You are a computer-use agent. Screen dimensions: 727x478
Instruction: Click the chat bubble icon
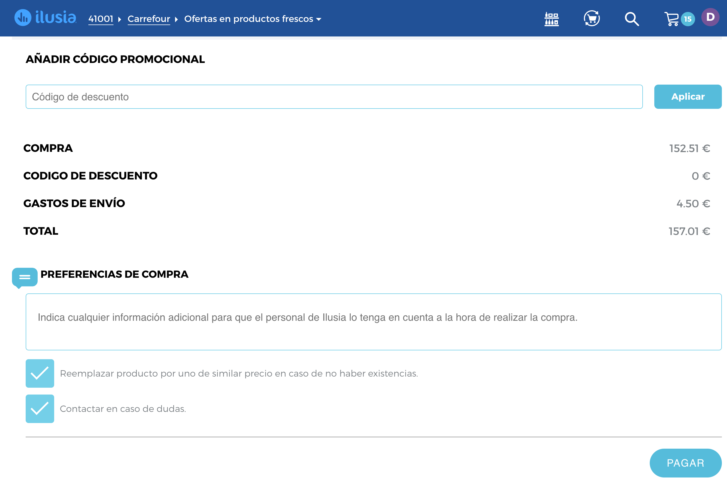coord(25,277)
